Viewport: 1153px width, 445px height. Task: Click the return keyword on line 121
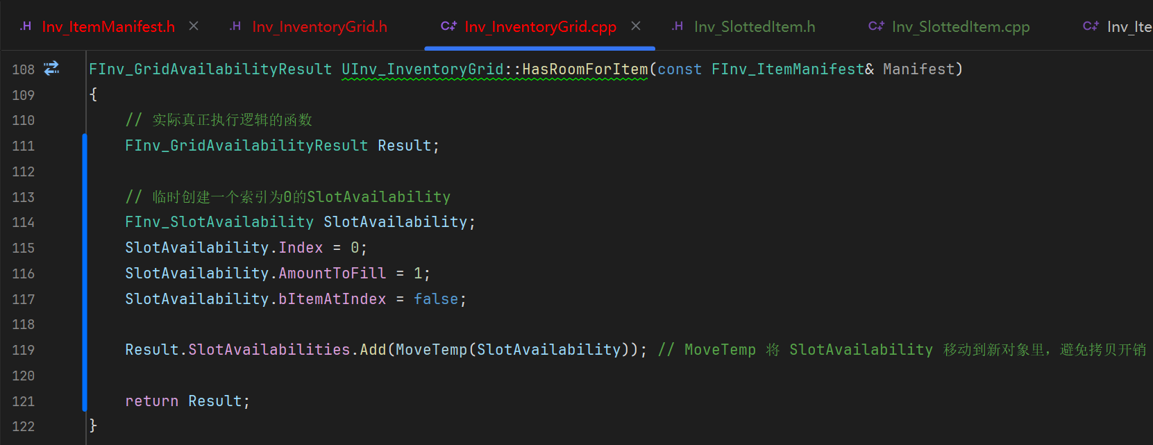pyautogui.click(x=151, y=401)
